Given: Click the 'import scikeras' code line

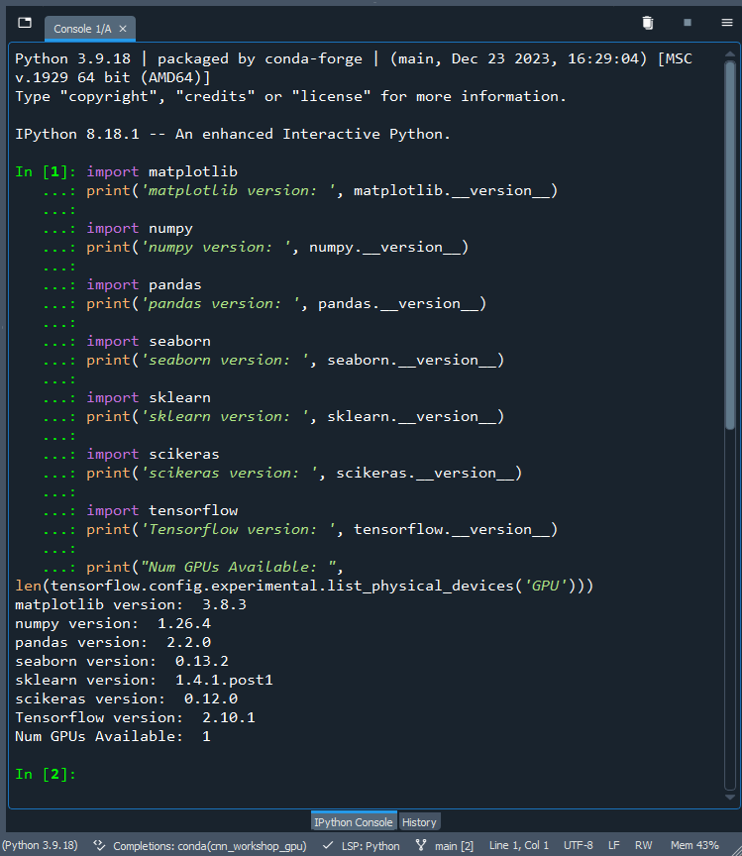Looking at the screenshot, I should [x=153, y=454].
